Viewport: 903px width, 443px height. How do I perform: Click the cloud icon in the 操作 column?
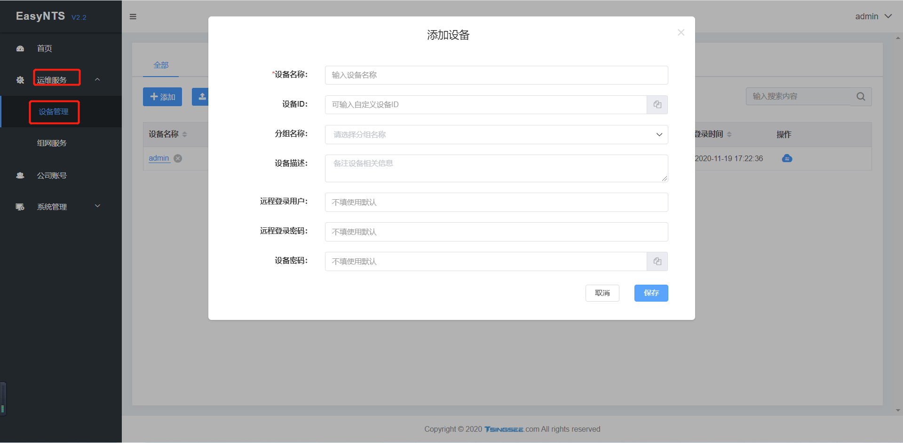787,158
